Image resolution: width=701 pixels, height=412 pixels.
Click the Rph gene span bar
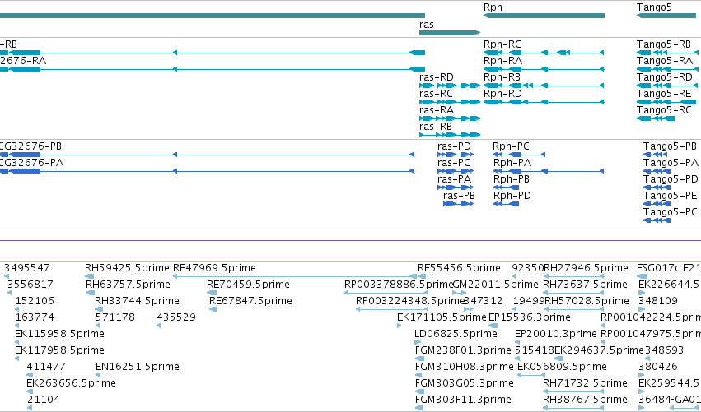(x=544, y=16)
